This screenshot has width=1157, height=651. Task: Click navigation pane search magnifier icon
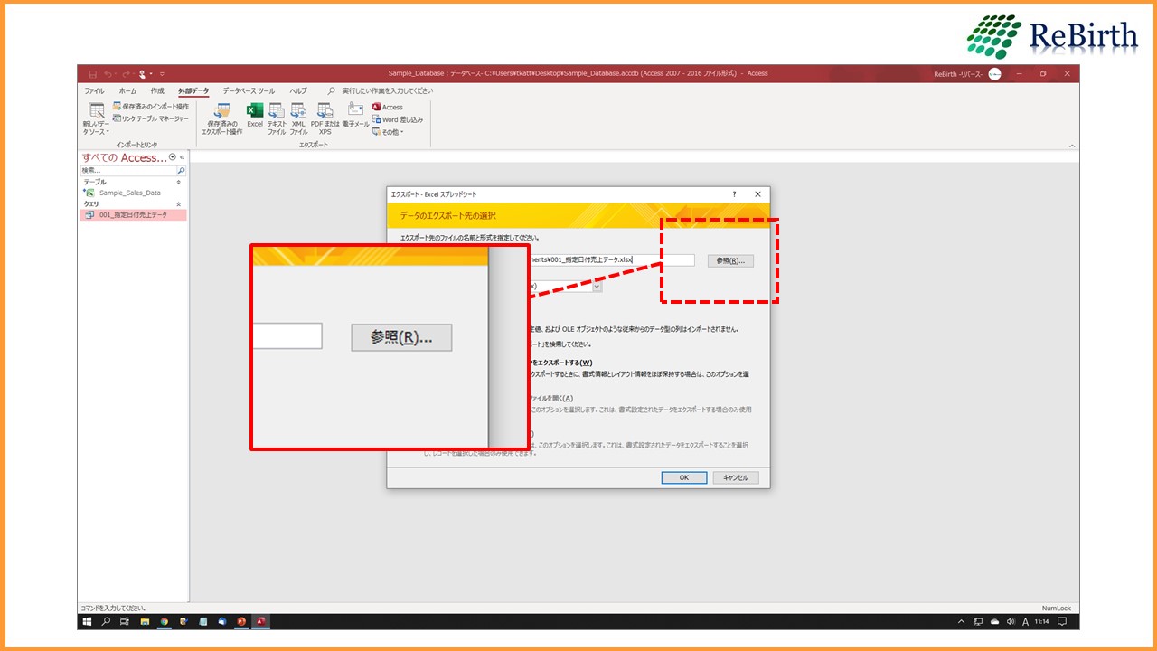[181, 170]
